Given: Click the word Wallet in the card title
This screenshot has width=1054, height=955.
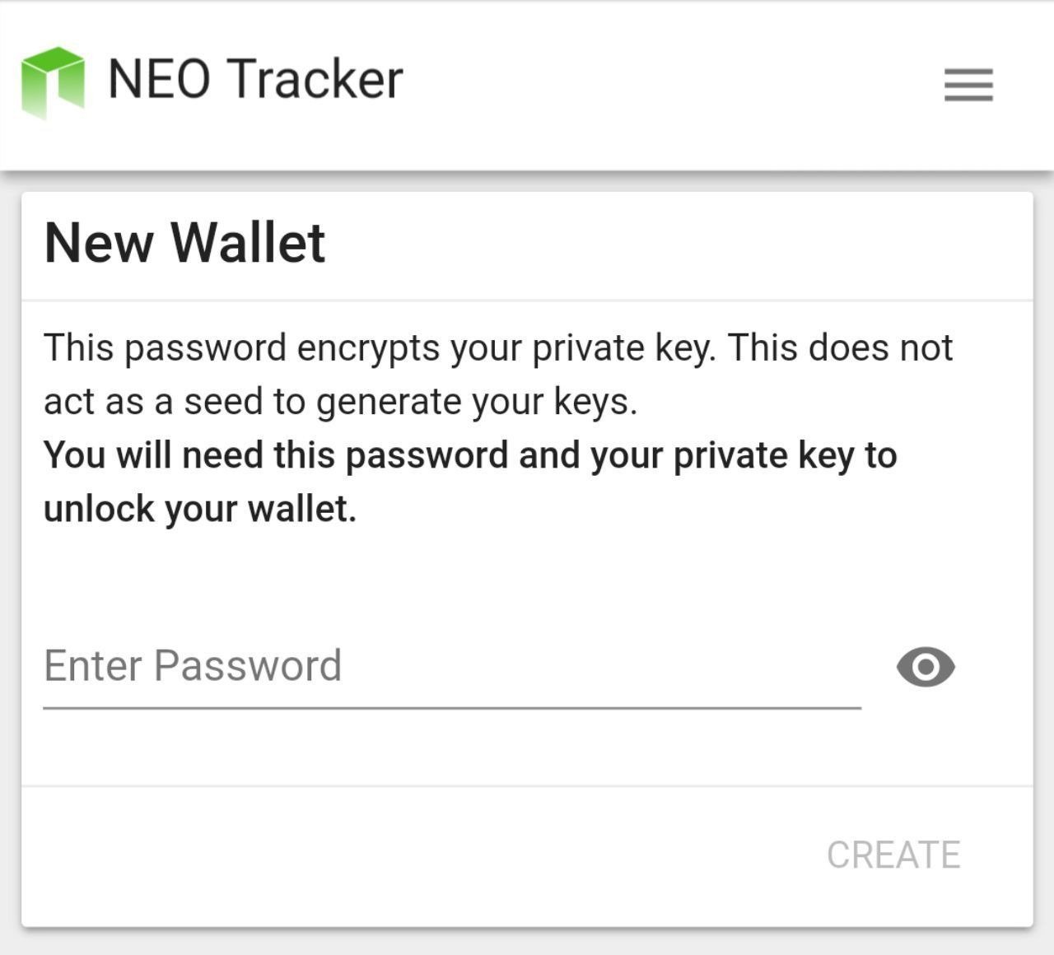Looking at the screenshot, I should coord(248,243).
